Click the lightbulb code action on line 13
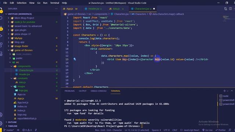 pyautogui.click(x=75, y=59)
